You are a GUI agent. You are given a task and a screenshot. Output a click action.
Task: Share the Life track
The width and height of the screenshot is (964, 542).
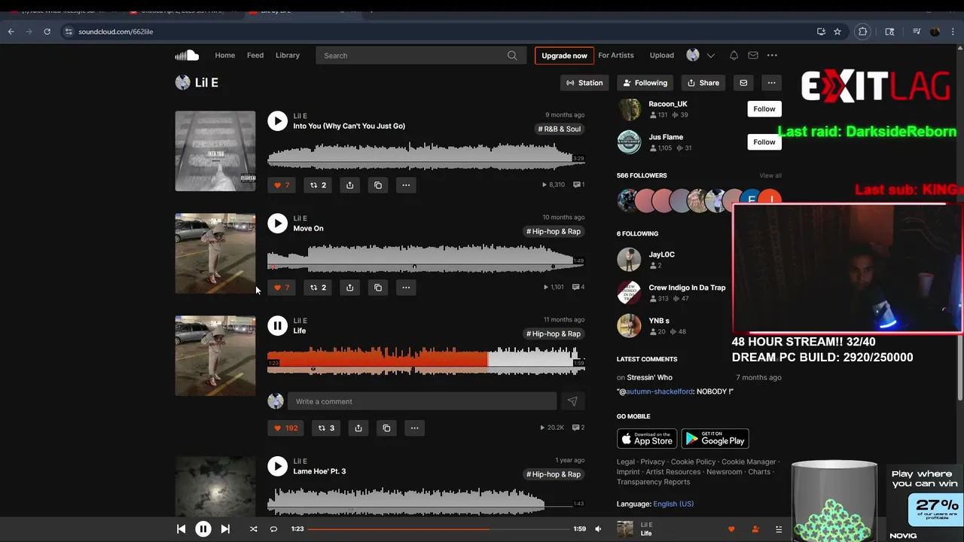[x=358, y=428]
